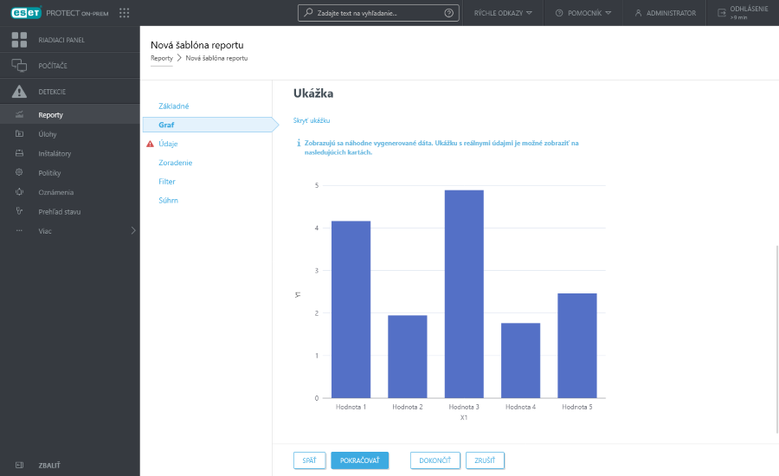Expand the Rýchle odkazy dropdown

pos(503,13)
